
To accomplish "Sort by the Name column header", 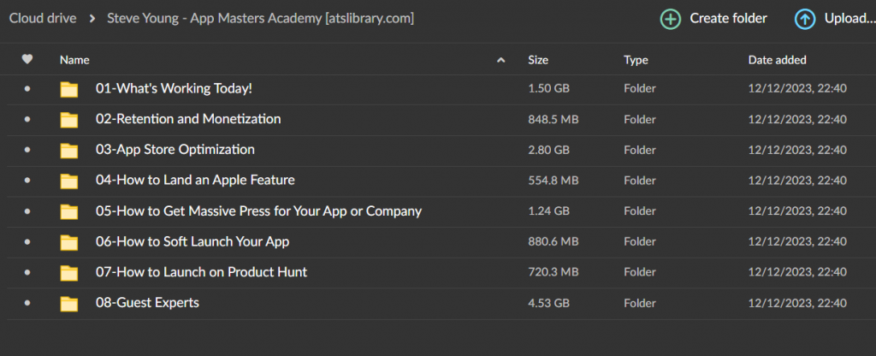I will click(x=74, y=60).
